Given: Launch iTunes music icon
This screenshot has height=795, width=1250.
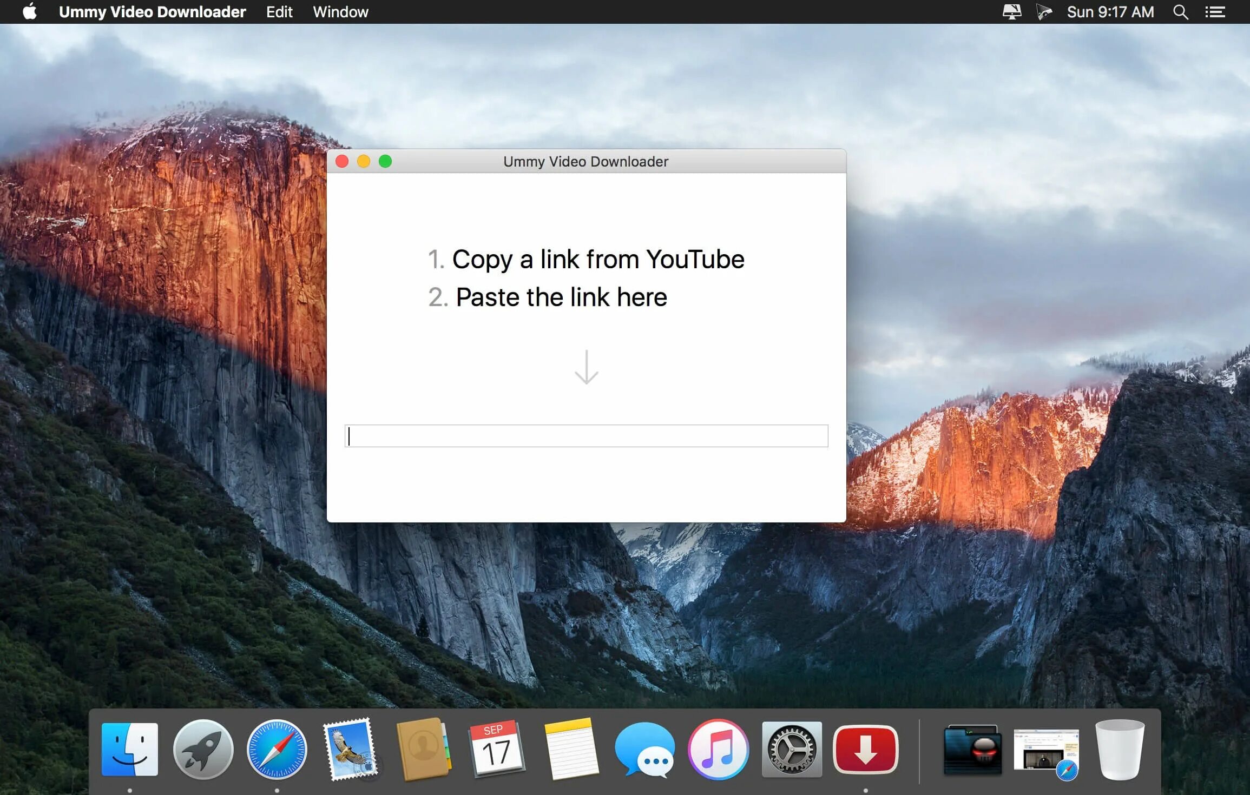Looking at the screenshot, I should [718, 749].
